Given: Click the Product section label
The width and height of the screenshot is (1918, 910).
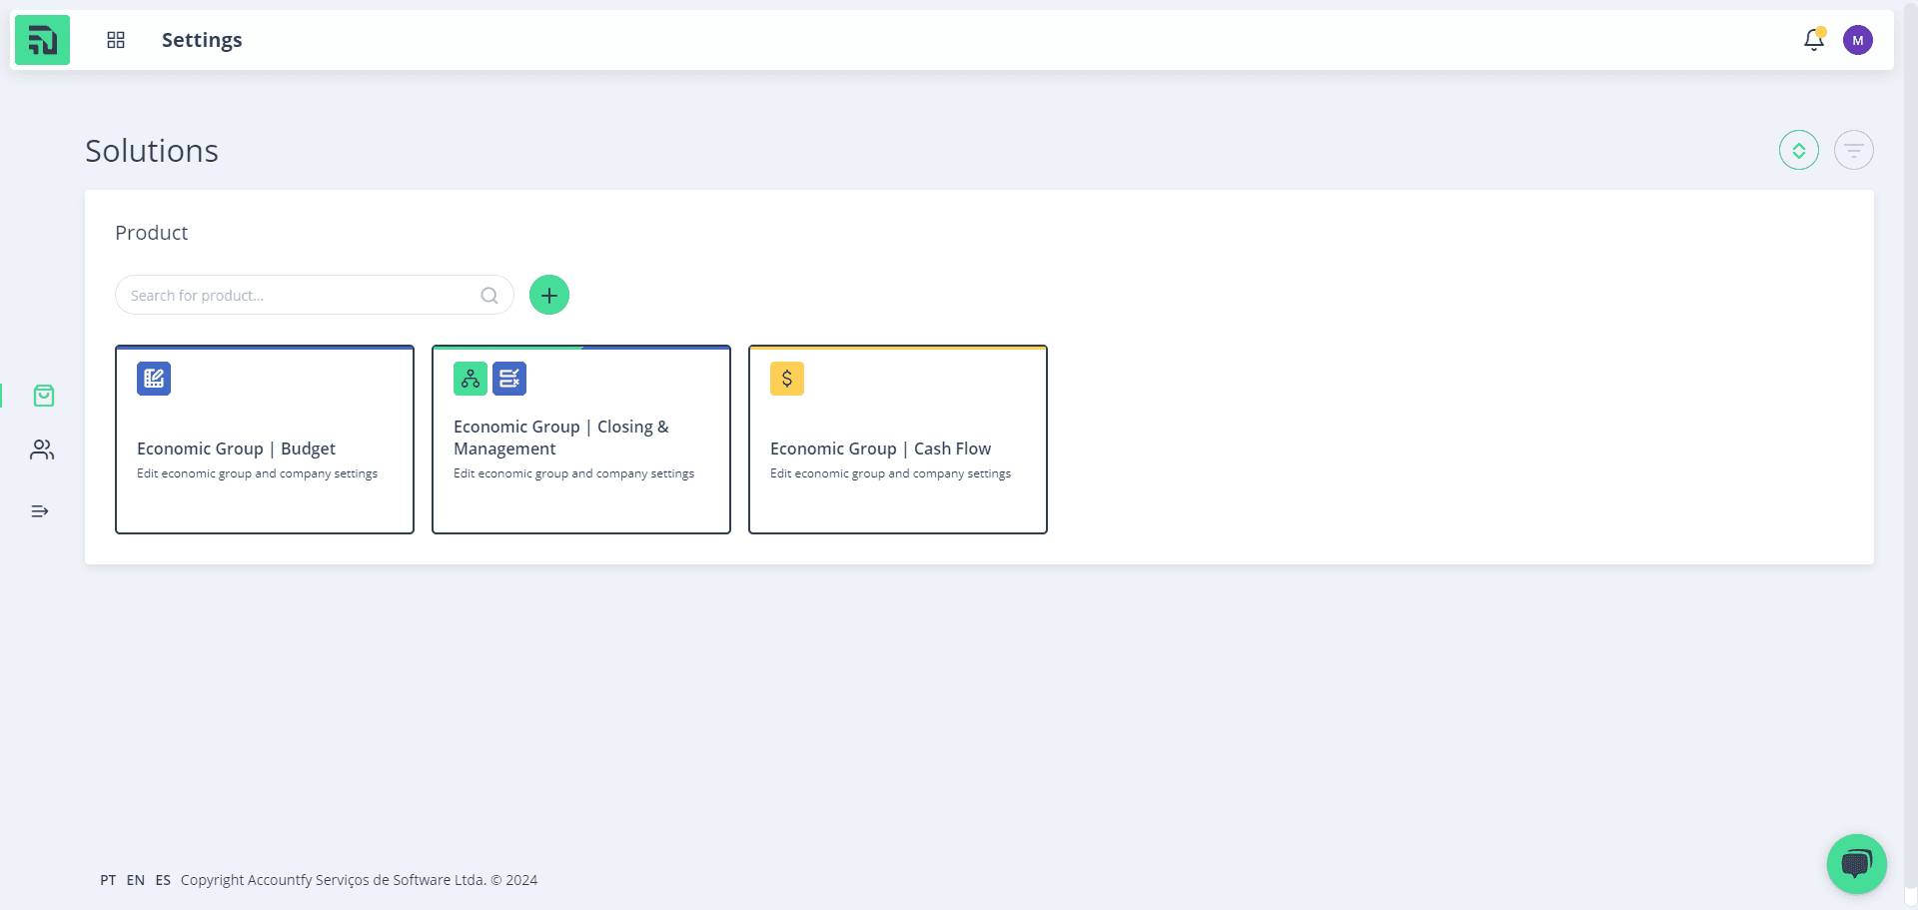Looking at the screenshot, I should [152, 233].
